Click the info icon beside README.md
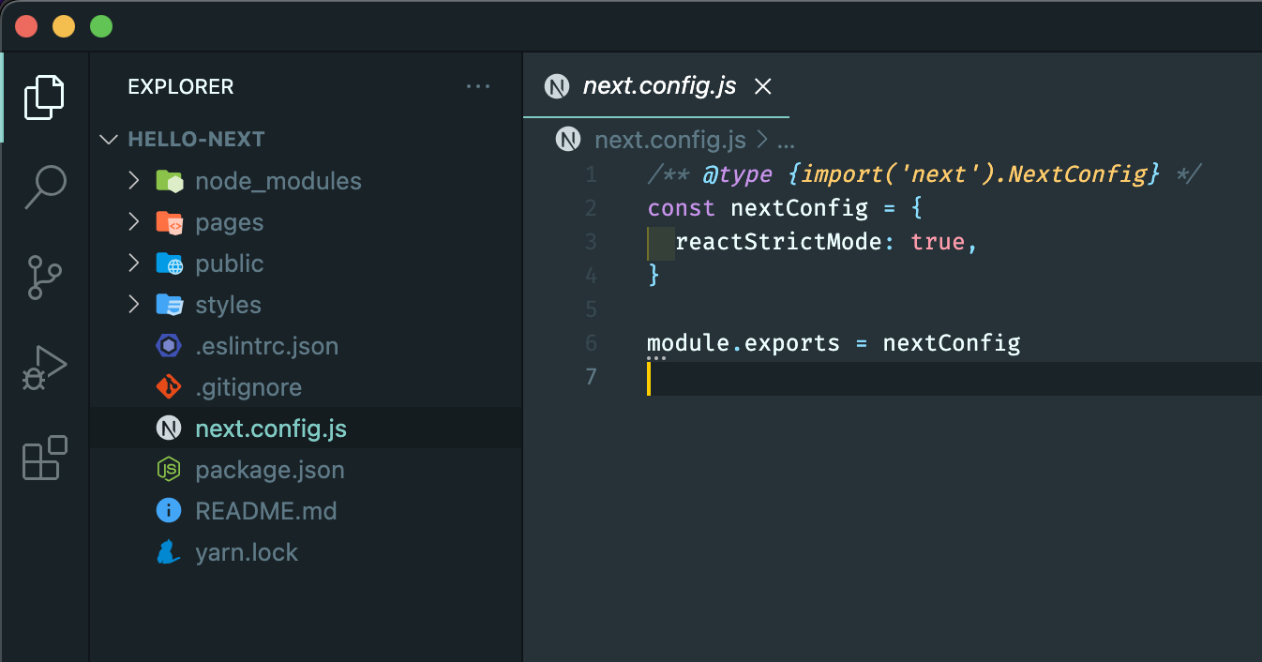This screenshot has height=662, width=1262. point(169,511)
